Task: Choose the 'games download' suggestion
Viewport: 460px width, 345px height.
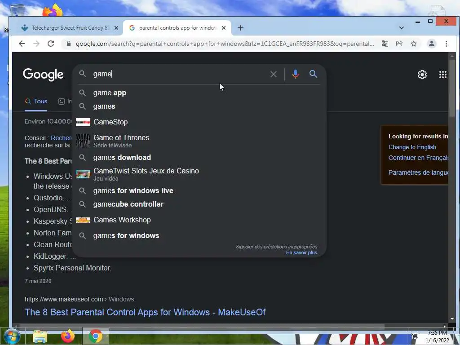Action: pos(199,158)
